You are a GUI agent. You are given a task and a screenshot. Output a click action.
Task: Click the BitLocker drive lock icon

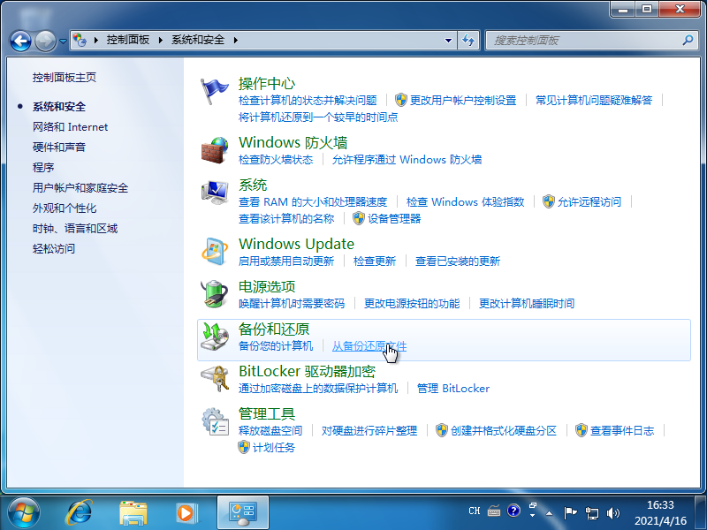(215, 379)
